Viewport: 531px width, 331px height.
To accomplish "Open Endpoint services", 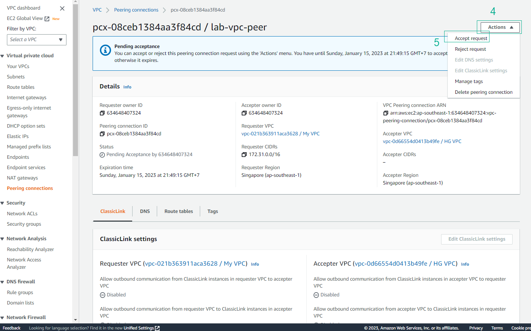I will click(26, 168).
